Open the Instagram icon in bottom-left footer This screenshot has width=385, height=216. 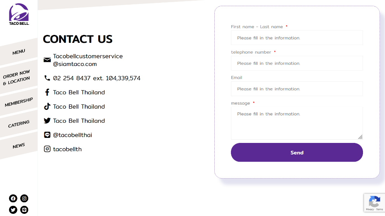click(24, 198)
